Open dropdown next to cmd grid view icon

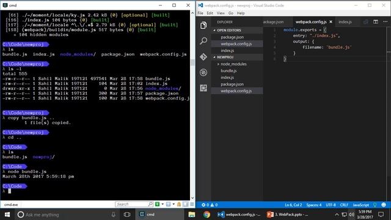click(174, 204)
